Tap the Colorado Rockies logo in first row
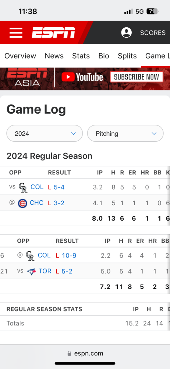 click(x=23, y=187)
